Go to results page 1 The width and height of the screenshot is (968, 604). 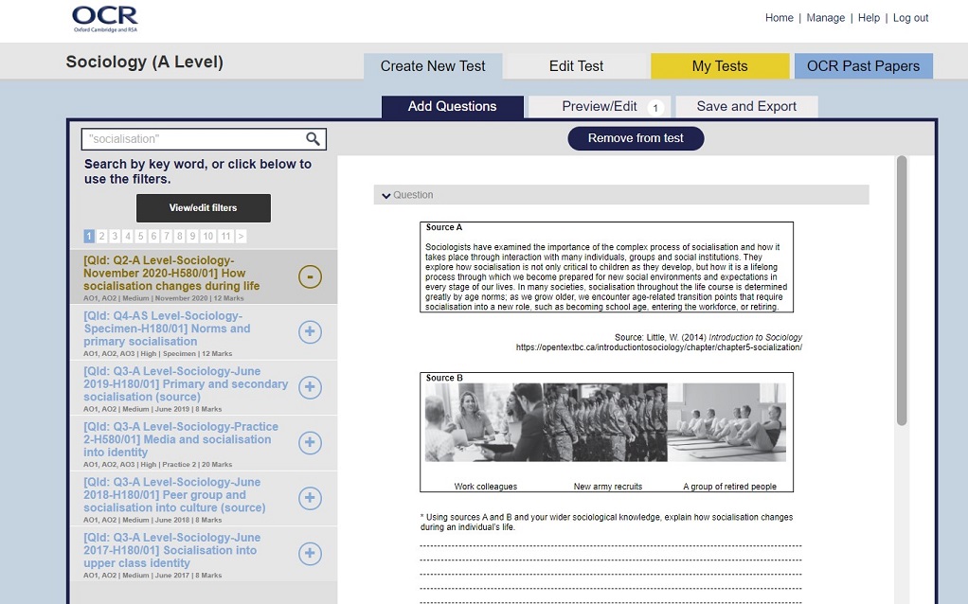89,236
